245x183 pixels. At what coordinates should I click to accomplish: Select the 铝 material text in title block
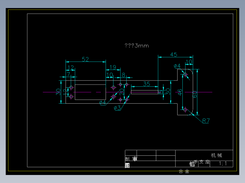[x=192, y=164]
